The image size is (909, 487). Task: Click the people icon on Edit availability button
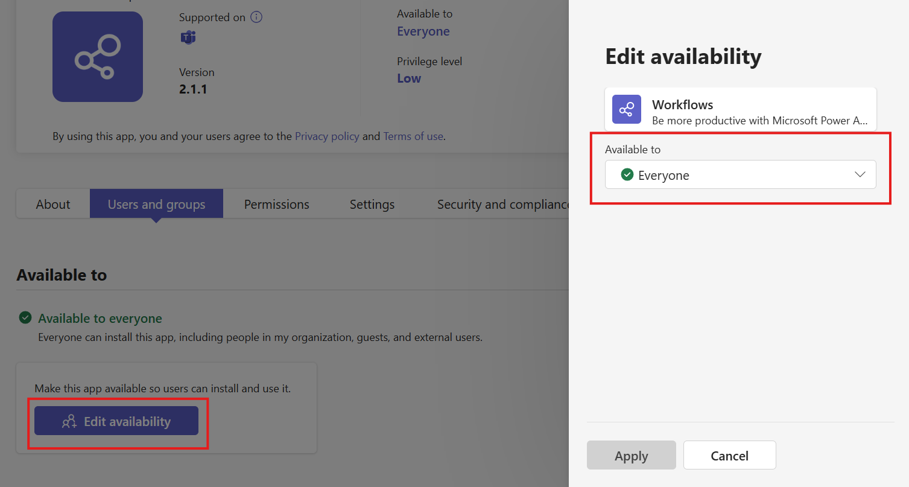pos(70,421)
